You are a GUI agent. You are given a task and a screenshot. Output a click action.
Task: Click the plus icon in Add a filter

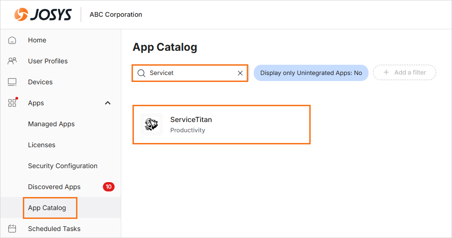(x=386, y=72)
